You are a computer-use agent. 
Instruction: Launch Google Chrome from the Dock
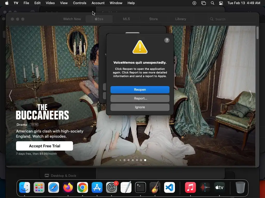click(x=83, y=187)
